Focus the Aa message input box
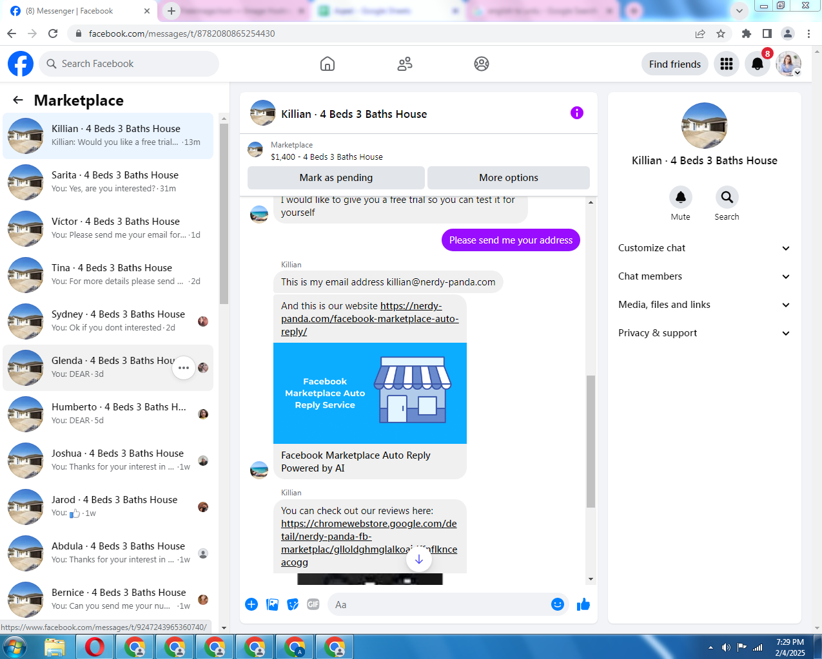This screenshot has width=822, height=659. [x=438, y=604]
